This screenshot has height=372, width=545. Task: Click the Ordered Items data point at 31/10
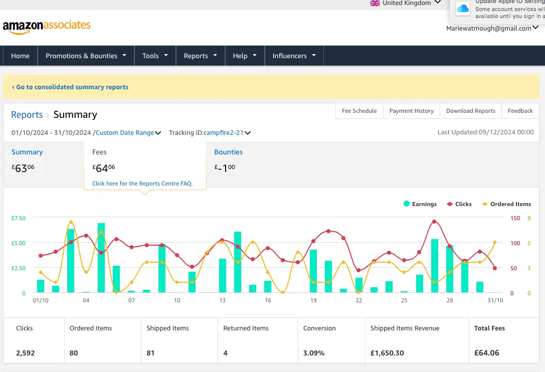(495, 242)
